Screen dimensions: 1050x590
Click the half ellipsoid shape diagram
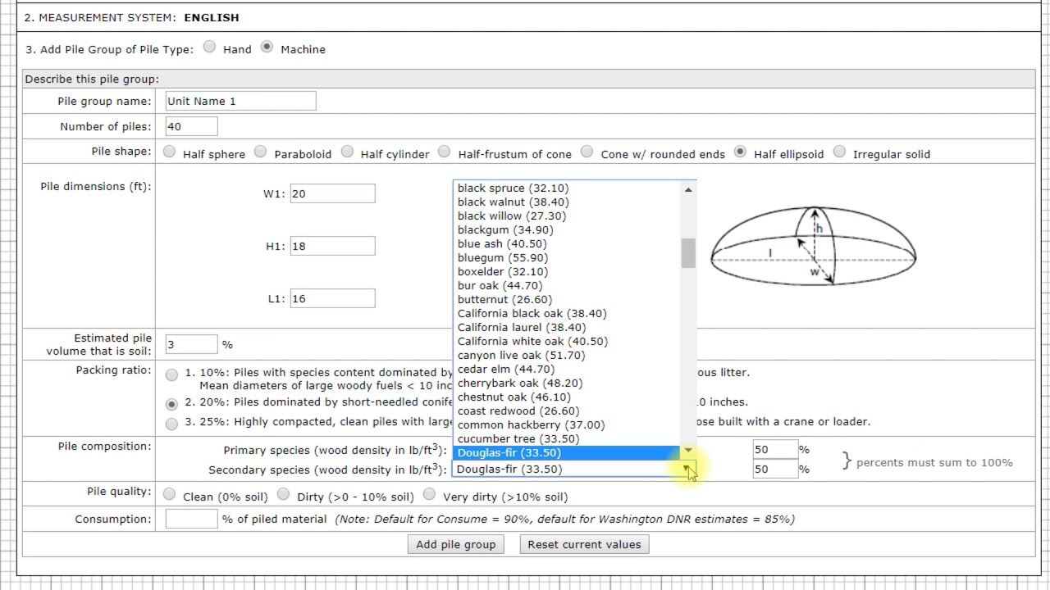pyautogui.click(x=813, y=246)
